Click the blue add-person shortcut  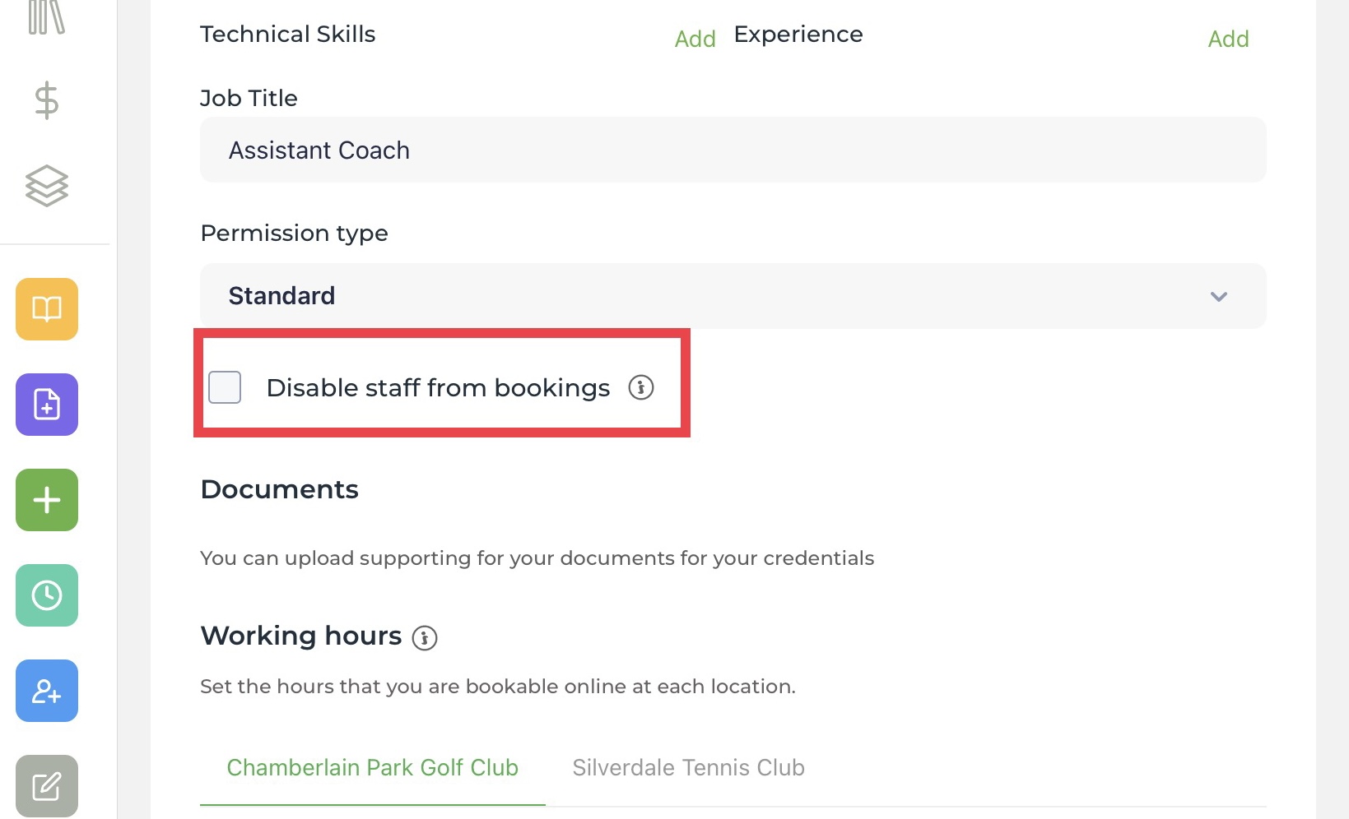47,691
